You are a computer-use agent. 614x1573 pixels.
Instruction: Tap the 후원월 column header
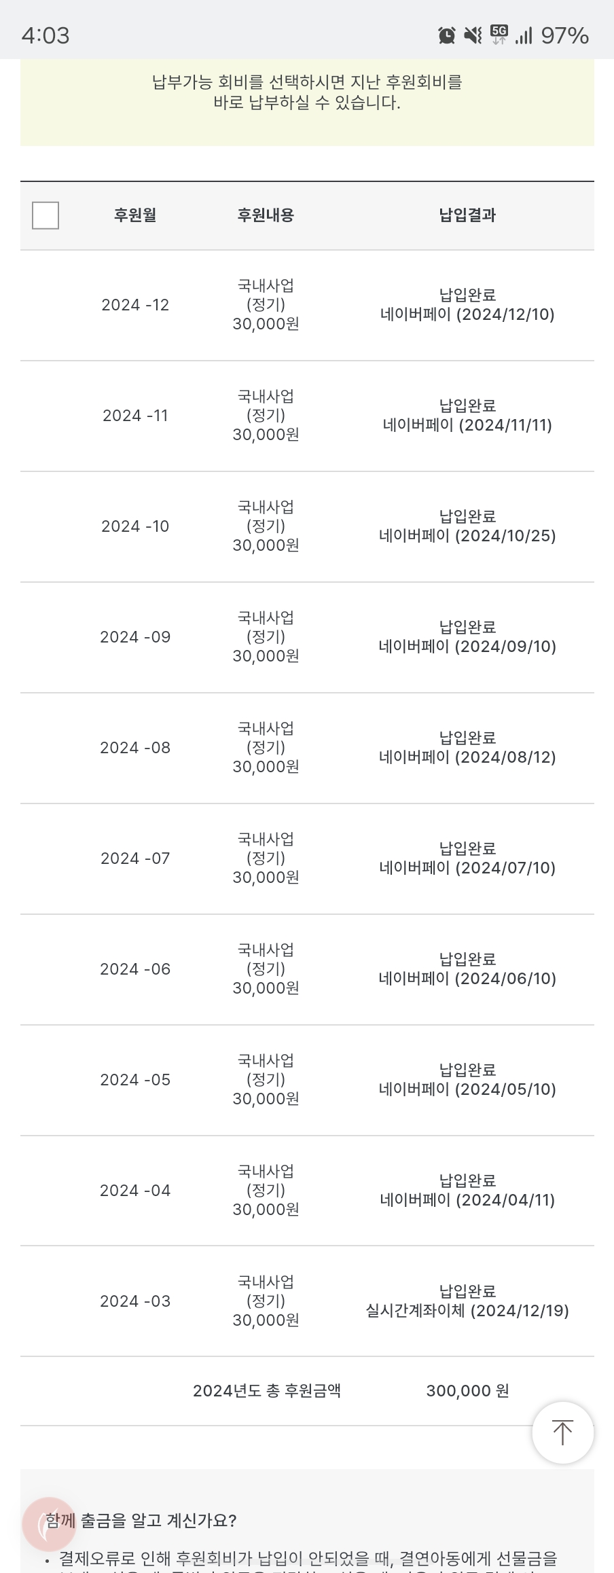(135, 215)
